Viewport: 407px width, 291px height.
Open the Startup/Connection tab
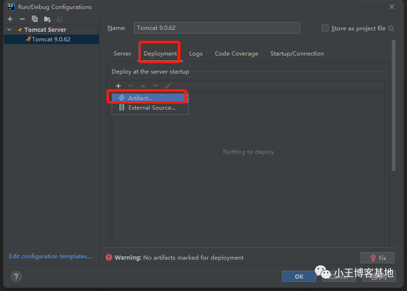click(x=297, y=54)
